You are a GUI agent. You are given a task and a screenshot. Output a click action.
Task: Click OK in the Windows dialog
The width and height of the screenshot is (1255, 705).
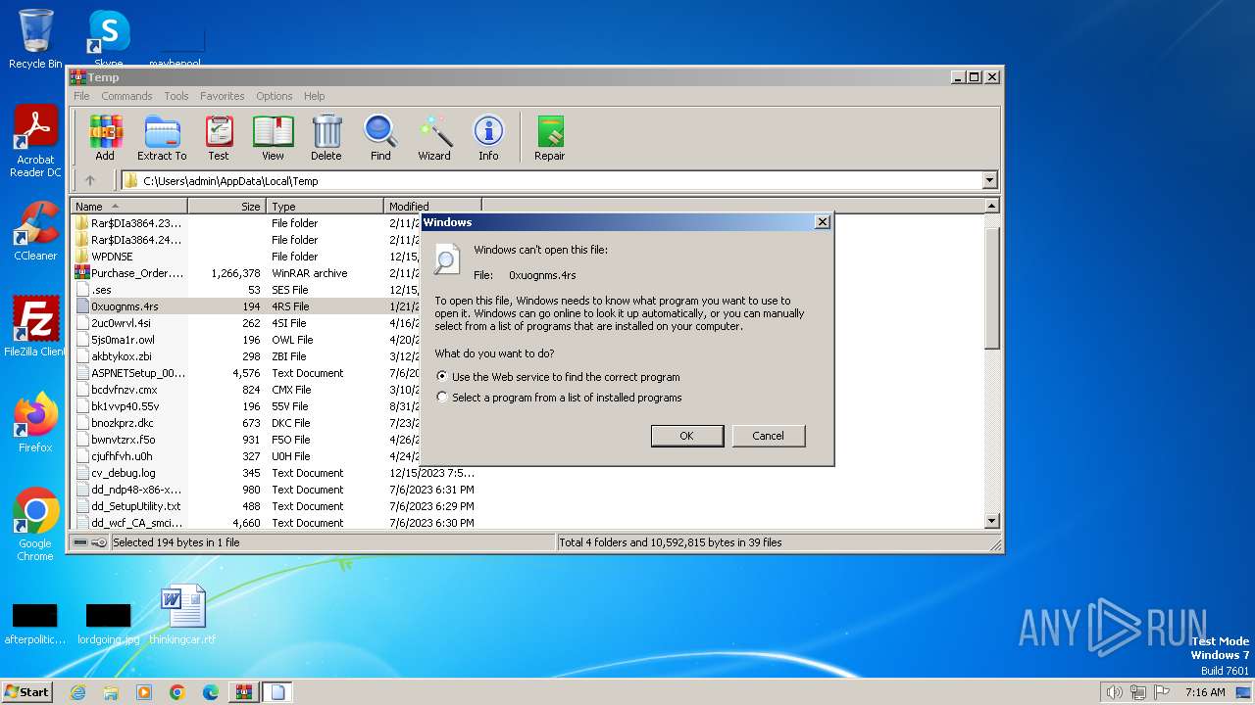(687, 436)
